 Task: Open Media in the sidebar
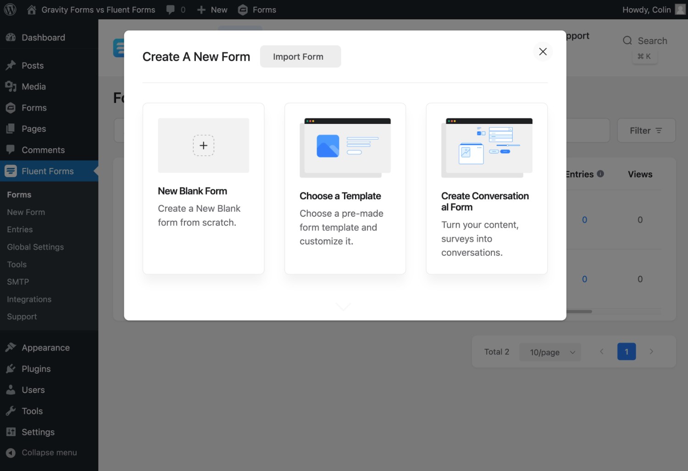(33, 87)
